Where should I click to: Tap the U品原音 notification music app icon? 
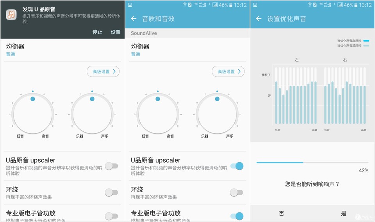tap(11, 15)
